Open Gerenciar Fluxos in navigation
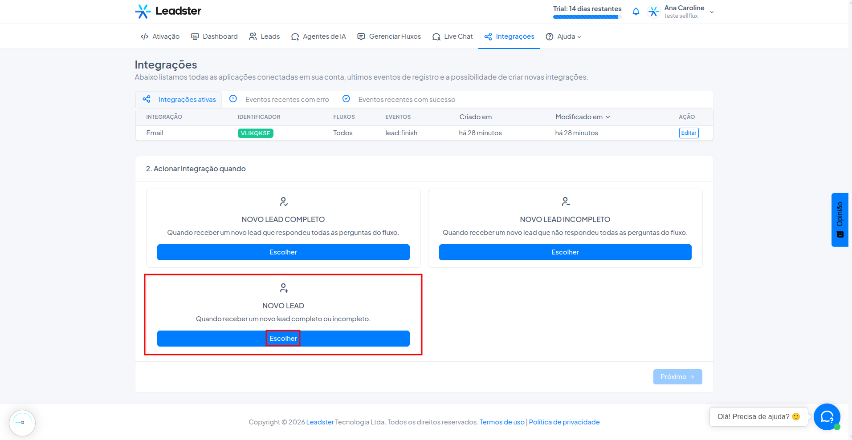This screenshot has width=852, height=440. coord(389,36)
